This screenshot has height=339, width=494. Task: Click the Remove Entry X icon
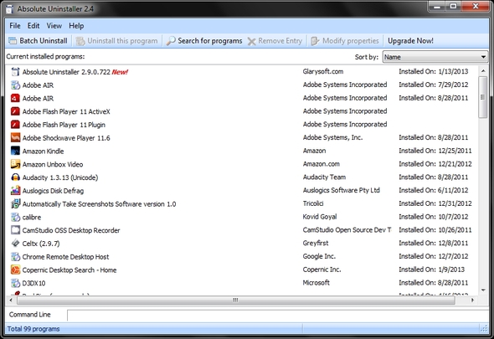point(251,41)
